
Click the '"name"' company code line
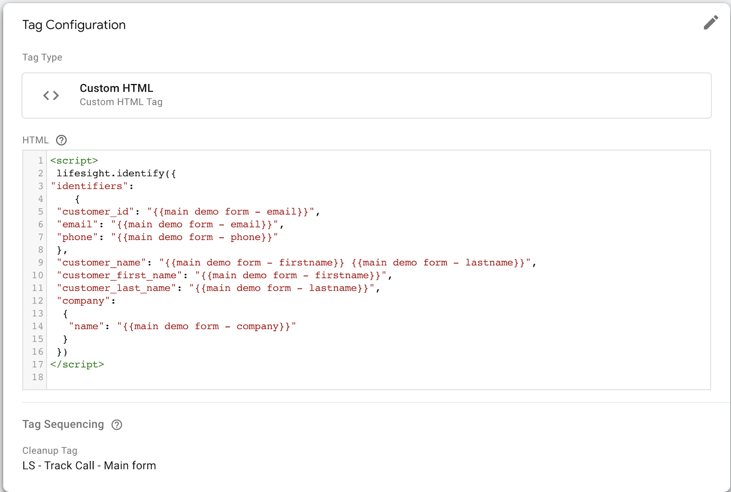(x=182, y=326)
